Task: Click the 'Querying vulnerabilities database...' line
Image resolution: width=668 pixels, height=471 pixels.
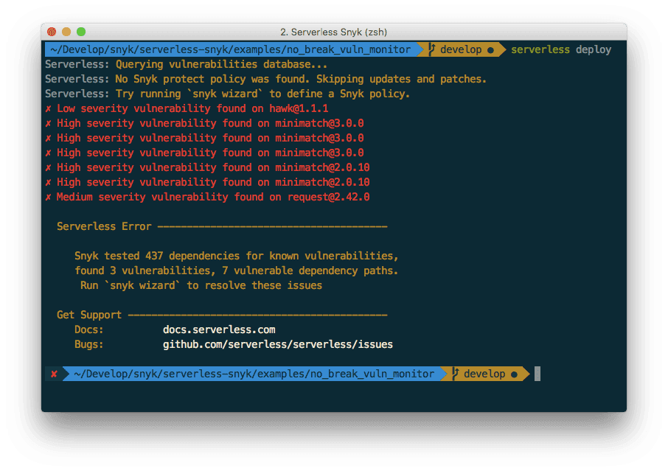Action: click(187, 64)
